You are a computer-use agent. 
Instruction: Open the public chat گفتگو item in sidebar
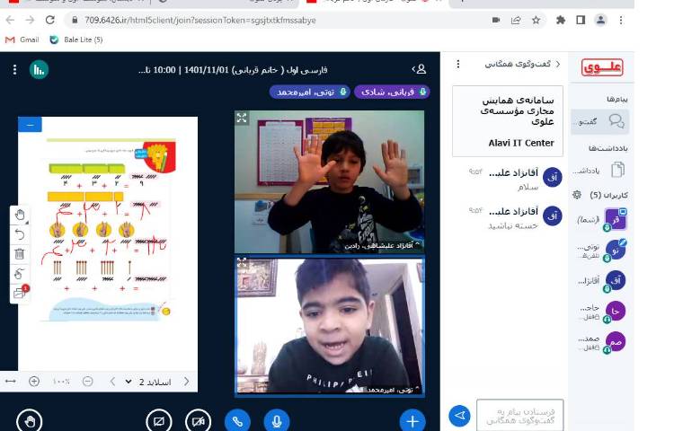(x=600, y=121)
